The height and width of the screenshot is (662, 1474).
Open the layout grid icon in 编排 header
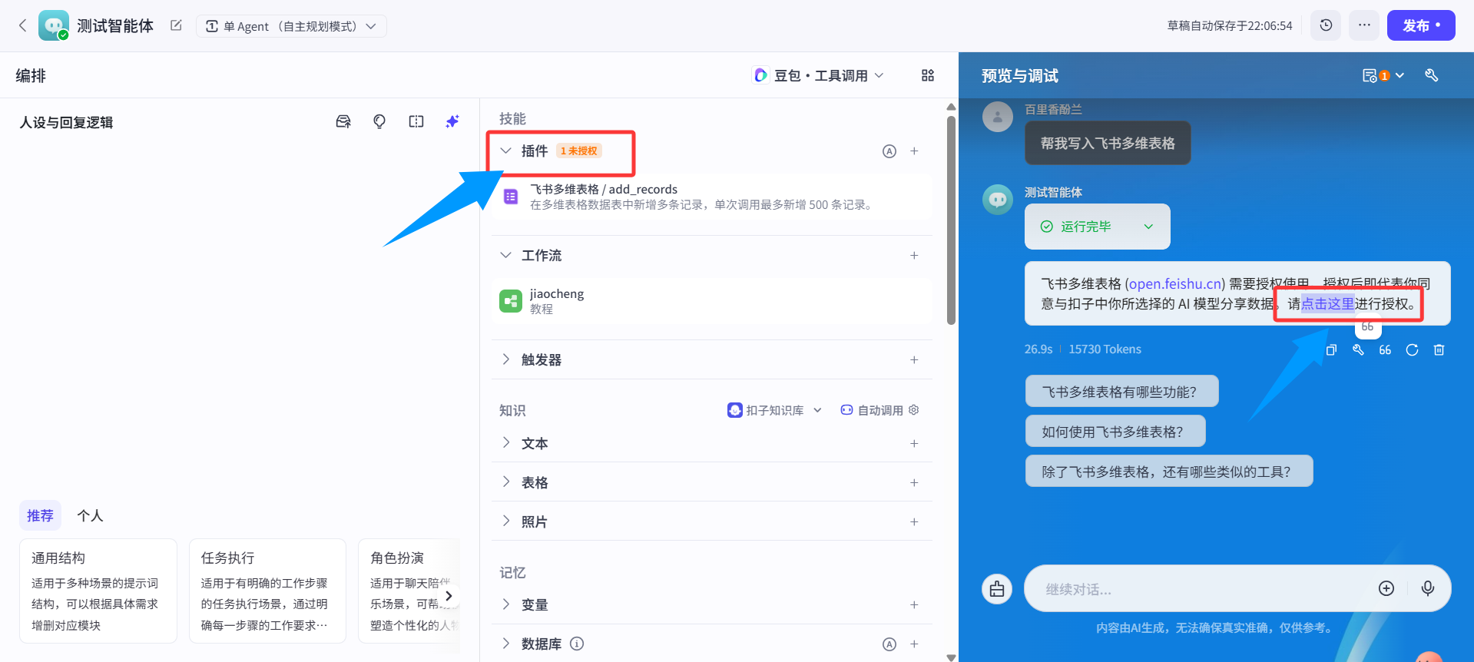(928, 75)
